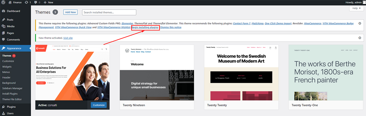Select the Twenty Twenty-One theme thumbnail
Viewport: 366px width, 116px height.
326,72
